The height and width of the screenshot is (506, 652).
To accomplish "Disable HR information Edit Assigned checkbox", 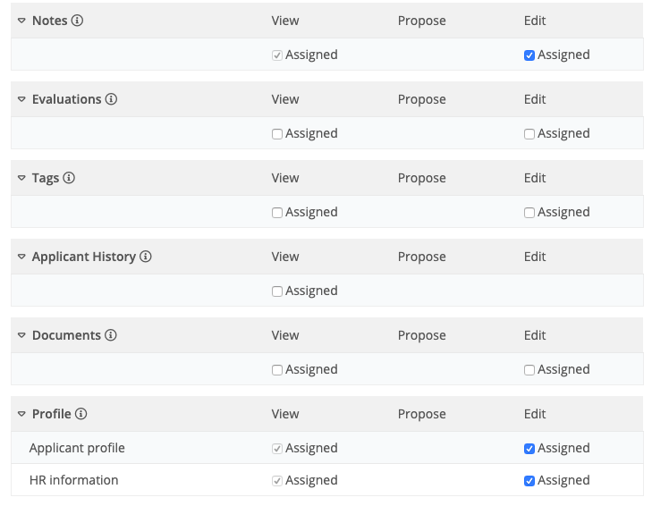I will click(x=529, y=481).
